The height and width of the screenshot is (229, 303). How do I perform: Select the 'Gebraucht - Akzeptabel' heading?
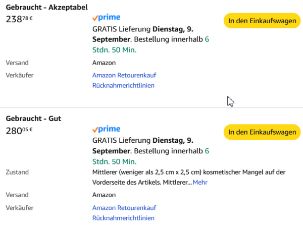[x=46, y=8]
